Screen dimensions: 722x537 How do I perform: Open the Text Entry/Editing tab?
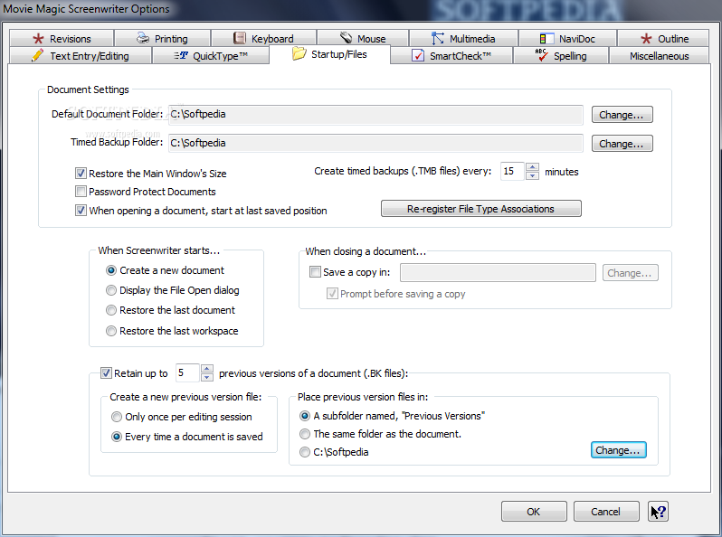tap(81, 56)
